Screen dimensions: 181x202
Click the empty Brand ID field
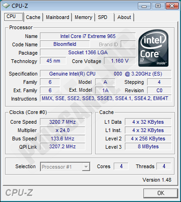(128, 44)
